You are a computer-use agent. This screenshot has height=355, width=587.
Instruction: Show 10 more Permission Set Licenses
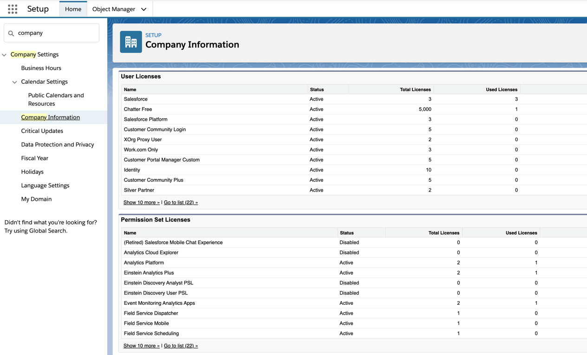coord(142,346)
